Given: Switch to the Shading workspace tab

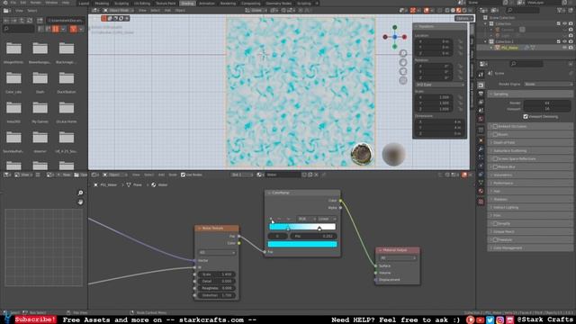Looking at the screenshot, I should [187, 4].
